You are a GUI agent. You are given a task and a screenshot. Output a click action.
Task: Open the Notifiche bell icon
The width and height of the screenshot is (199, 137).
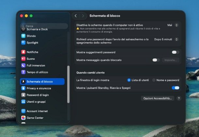click(x=23, y=52)
